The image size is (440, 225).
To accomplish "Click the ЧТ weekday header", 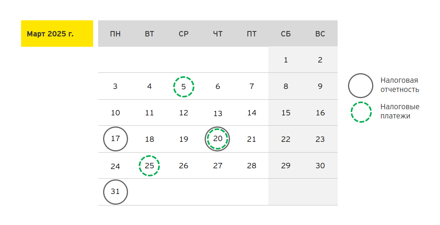I will tap(217, 34).
